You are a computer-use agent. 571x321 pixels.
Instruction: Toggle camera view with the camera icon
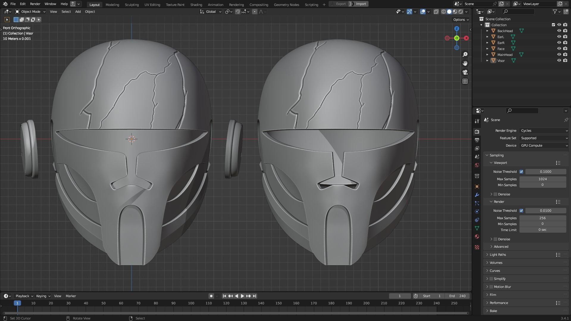[x=465, y=72]
